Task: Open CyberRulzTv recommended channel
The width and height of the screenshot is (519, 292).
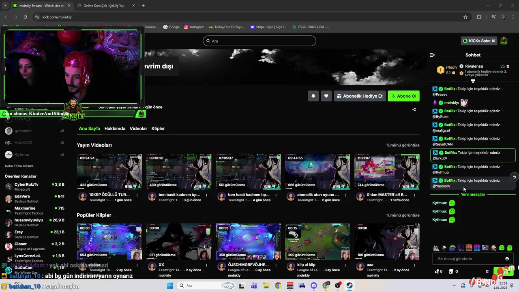Action: tap(34, 187)
